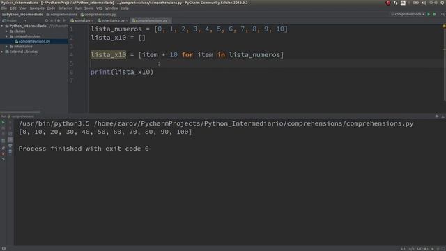Expand the inheritance folder
446x251 pixels.
point(6,47)
